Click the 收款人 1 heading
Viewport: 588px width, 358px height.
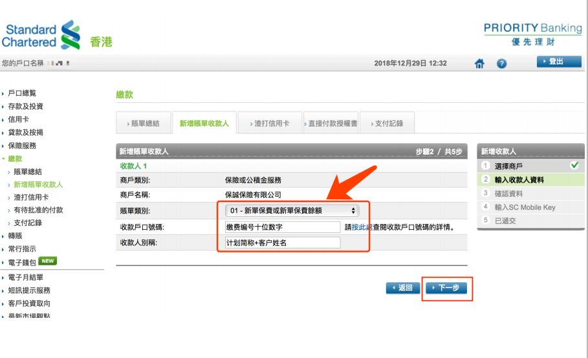pyautogui.click(x=133, y=166)
